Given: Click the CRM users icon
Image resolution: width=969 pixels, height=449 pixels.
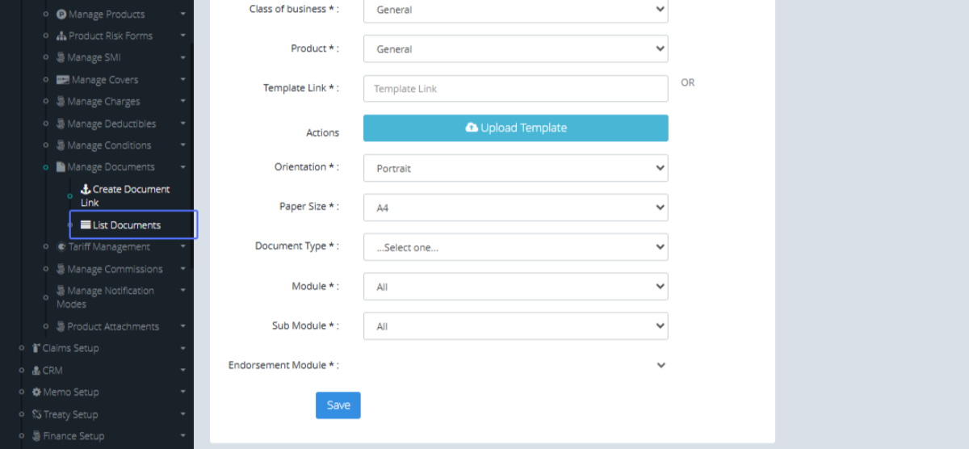Looking at the screenshot, I should click(36, 371).
